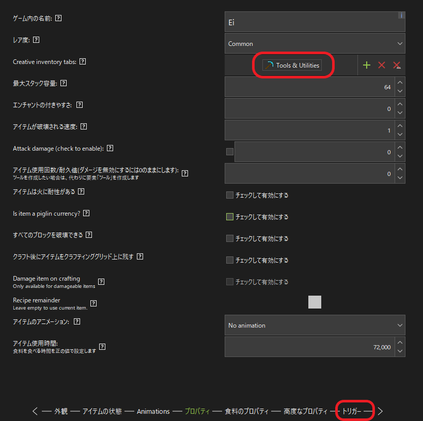Viewport: 423px width, 421px height.
Task: Check the piglin currency checkbox
Action: [230, 217]
